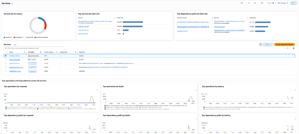
Task: Open the Top operations by requests options menu
Action: click(97, 90)
